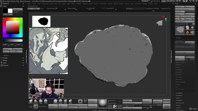The width and height of the screenshot is (198, 111).
Task: Click the skull reference image
Action: 49,51
